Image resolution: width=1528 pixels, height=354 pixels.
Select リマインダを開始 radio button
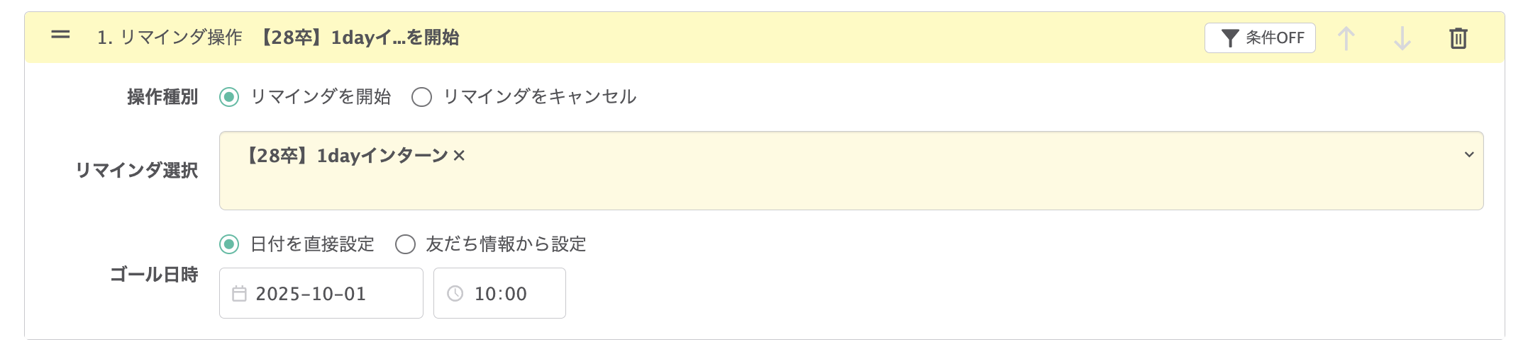(229, 97)
